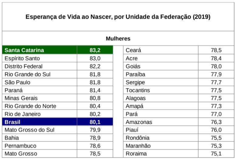Click the Ceará cell in right column

pyautogui.click(x=161, y=50)
